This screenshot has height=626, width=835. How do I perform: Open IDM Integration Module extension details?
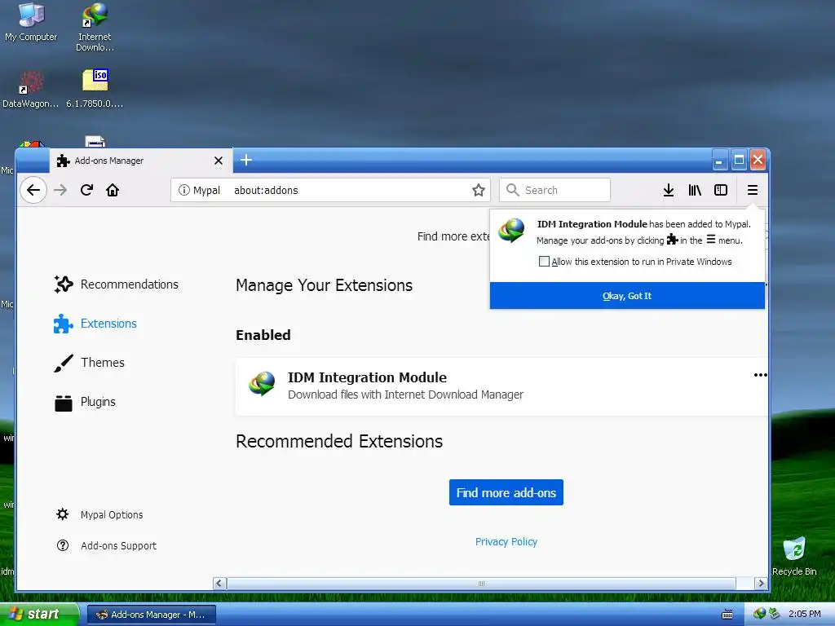tap(501, 386)
